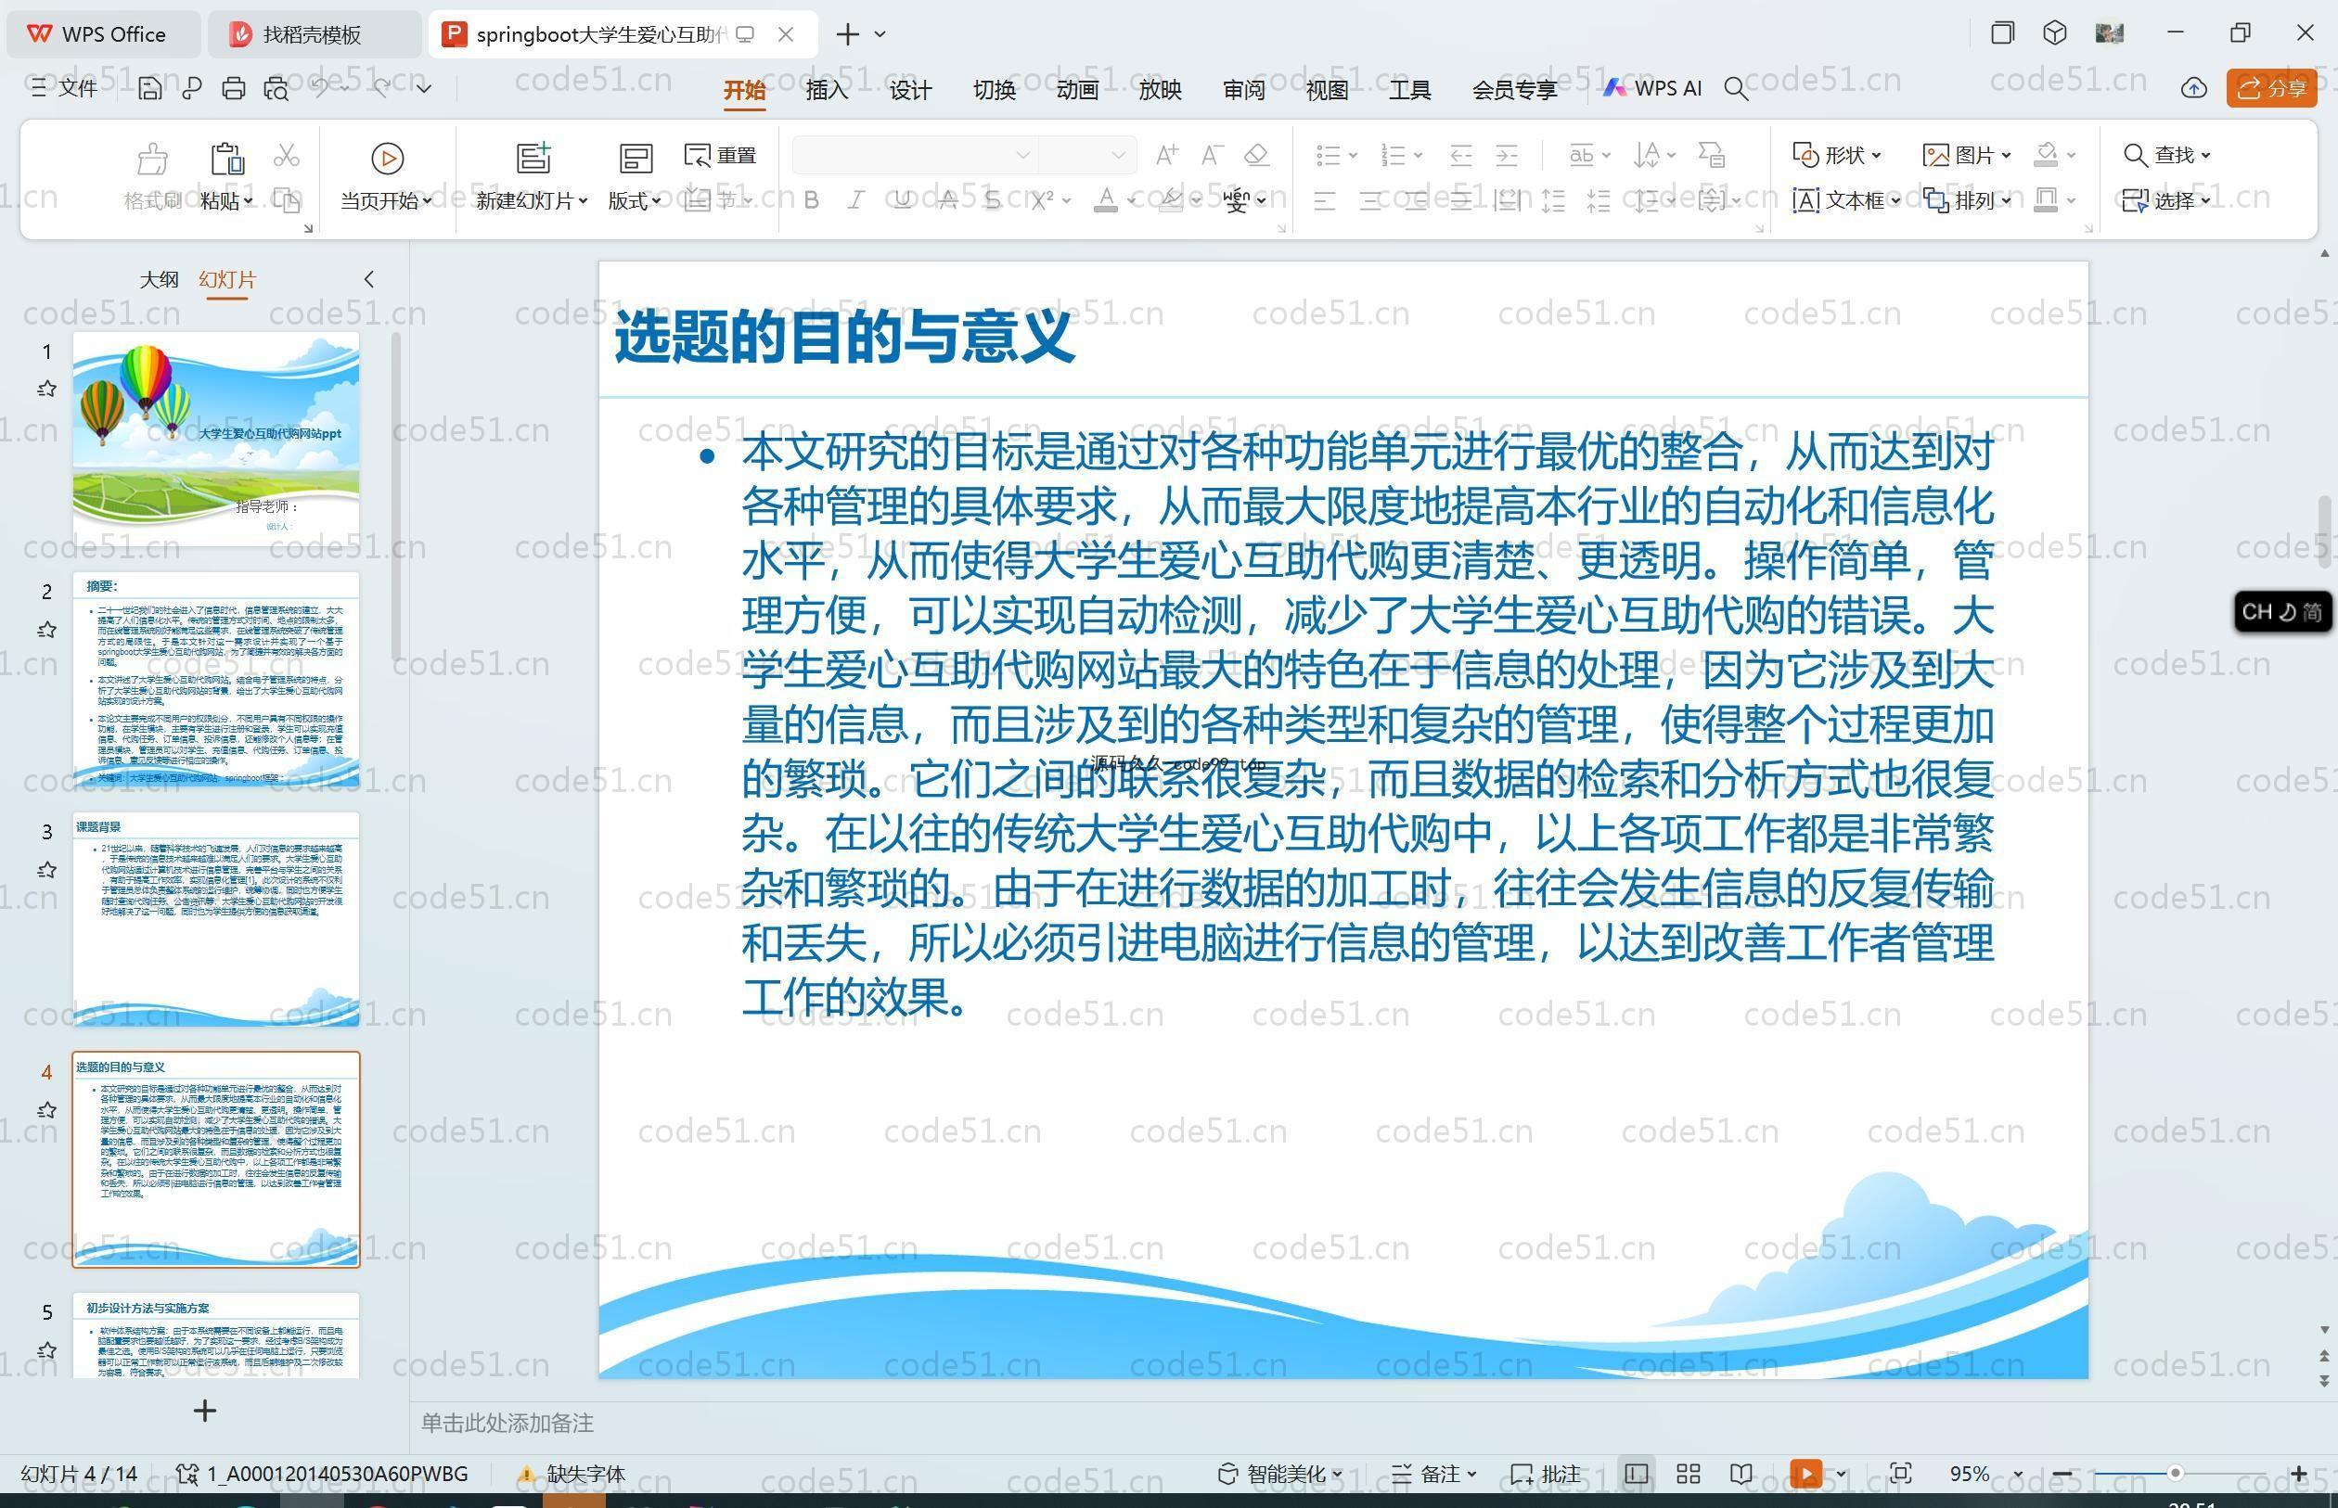Click the Save icon in quick toolbar
Viewport: 2338px width, 1508px height.
[x=150, y=89]
